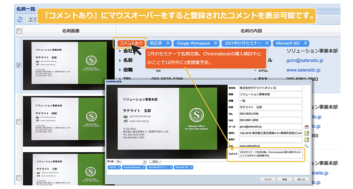Click the 住所1 address field
Viewport: 353px width, 189px height.
click(x=271, y=133)
